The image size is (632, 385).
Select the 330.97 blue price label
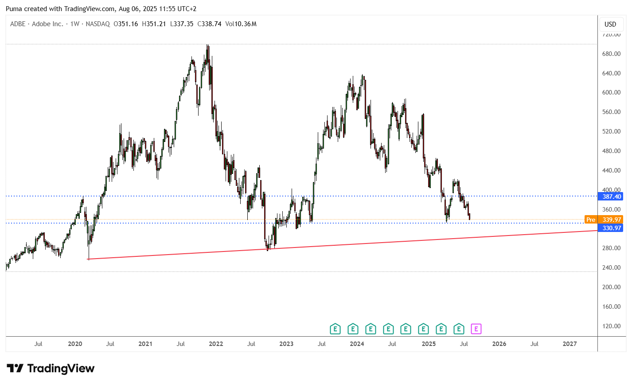click(x=611, y=228)
